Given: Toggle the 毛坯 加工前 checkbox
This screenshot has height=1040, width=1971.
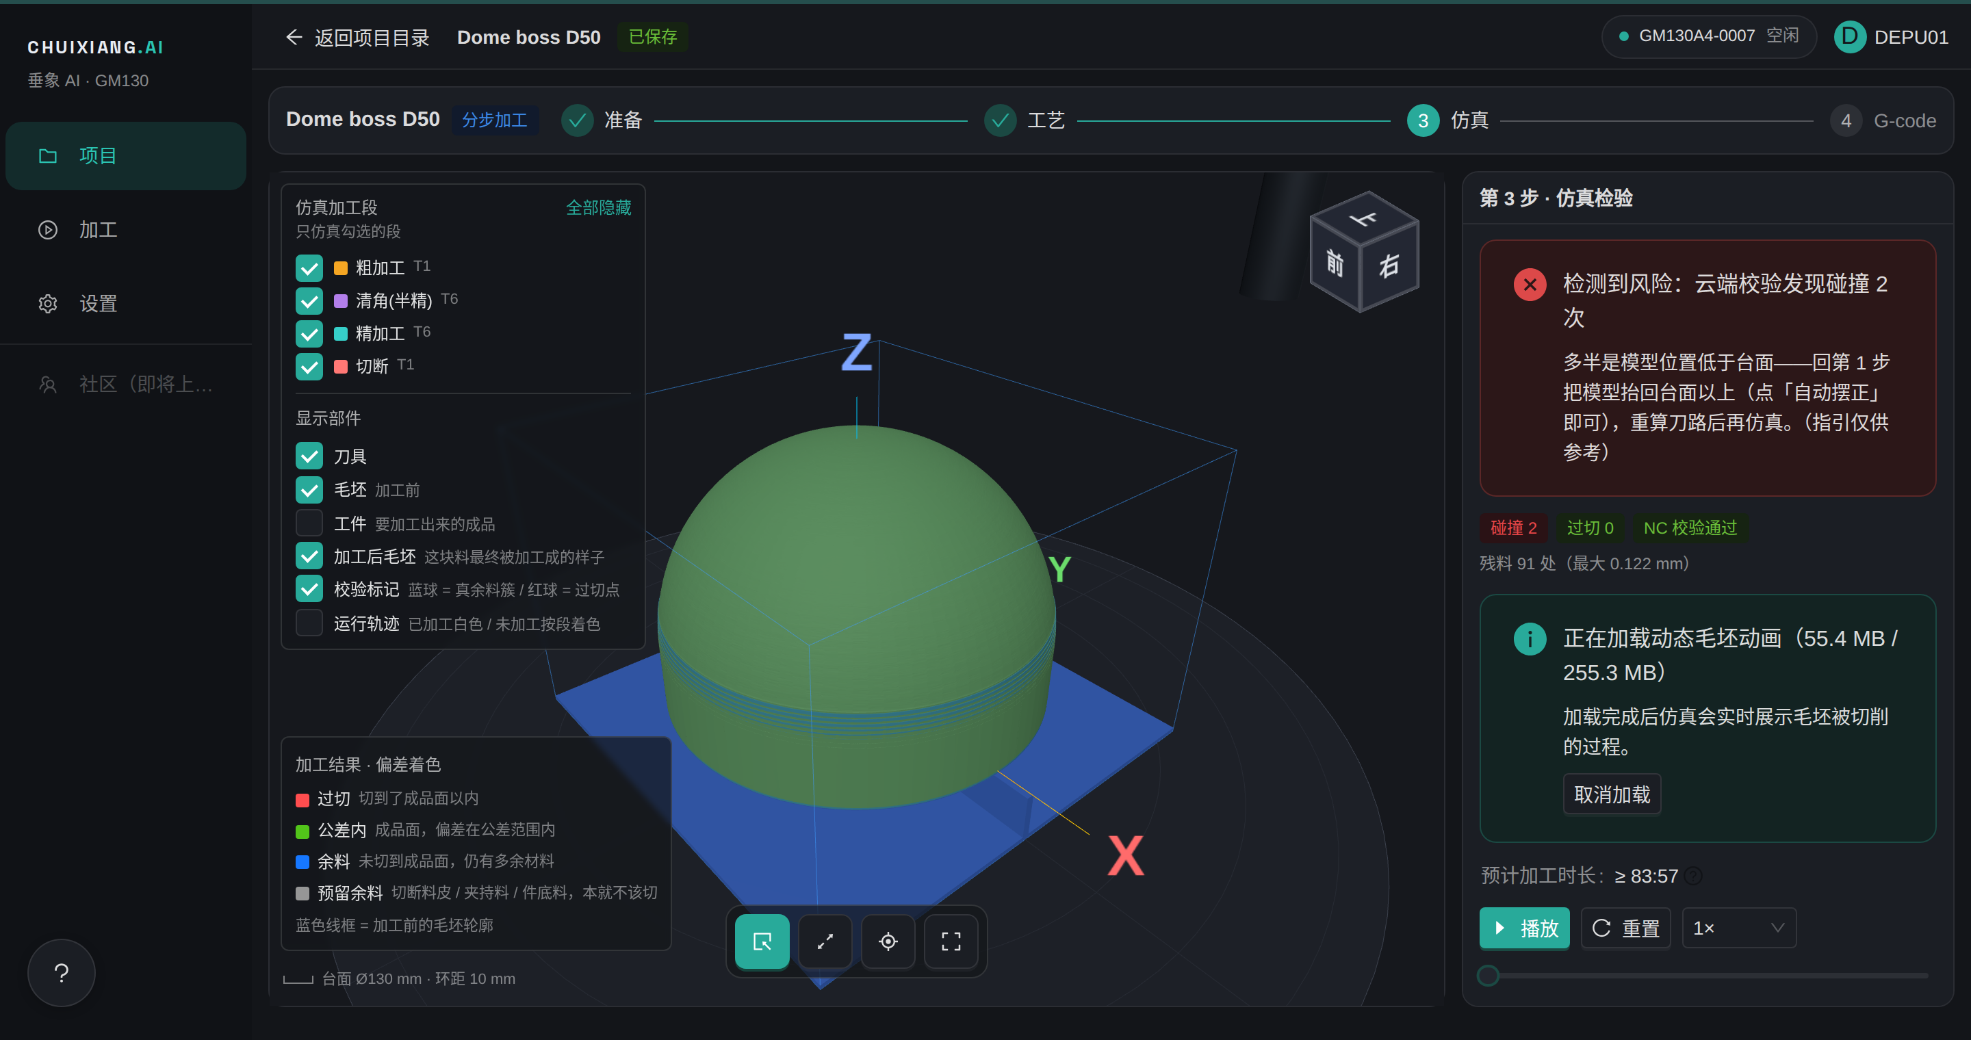Looking at the screenshot, I should tap(309, 489).
